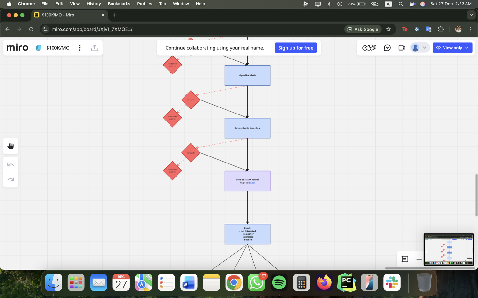Open the board copy icon beside $100K/MO

(x=39, y=48)
